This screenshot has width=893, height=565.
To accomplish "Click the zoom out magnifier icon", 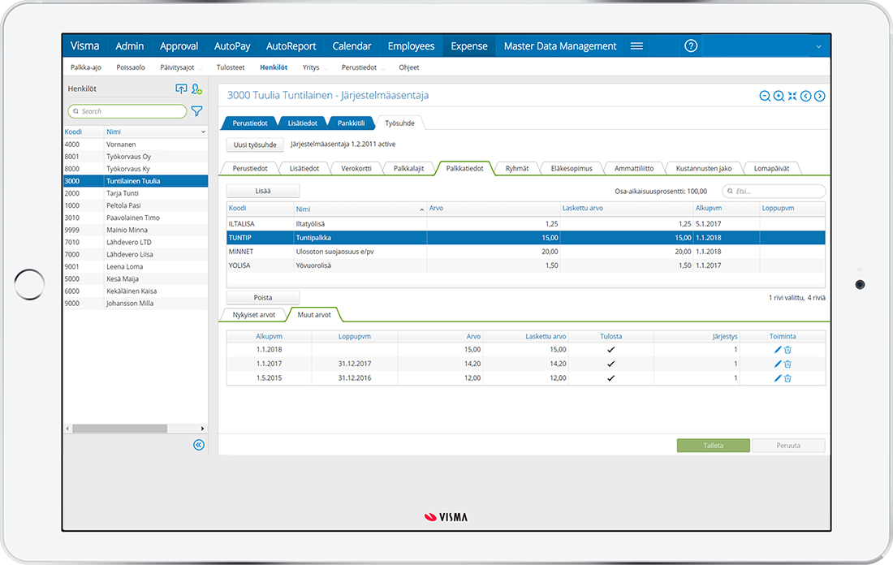I will tap(765, 96).
